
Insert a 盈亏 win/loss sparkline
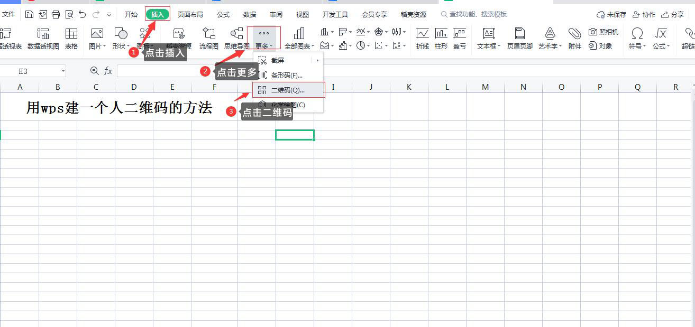[460, 39]
